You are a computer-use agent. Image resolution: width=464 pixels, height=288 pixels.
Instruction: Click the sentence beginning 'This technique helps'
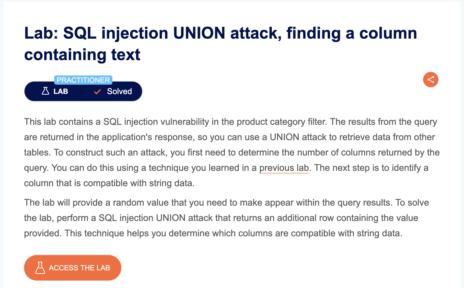pos(233,233)
